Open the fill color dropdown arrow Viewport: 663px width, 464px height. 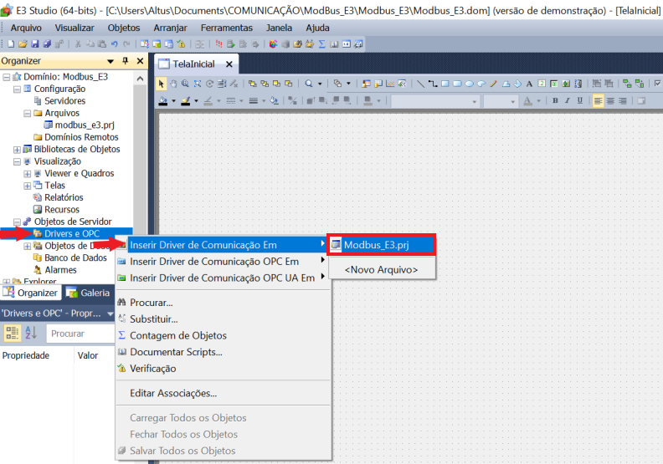point(173,101)
